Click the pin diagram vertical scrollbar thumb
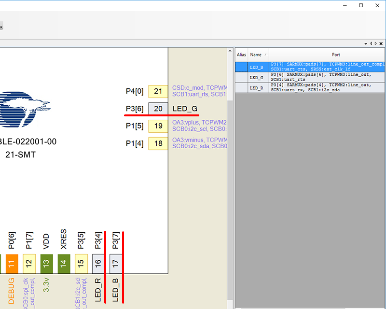386x309 pixels. coord(230,199)
